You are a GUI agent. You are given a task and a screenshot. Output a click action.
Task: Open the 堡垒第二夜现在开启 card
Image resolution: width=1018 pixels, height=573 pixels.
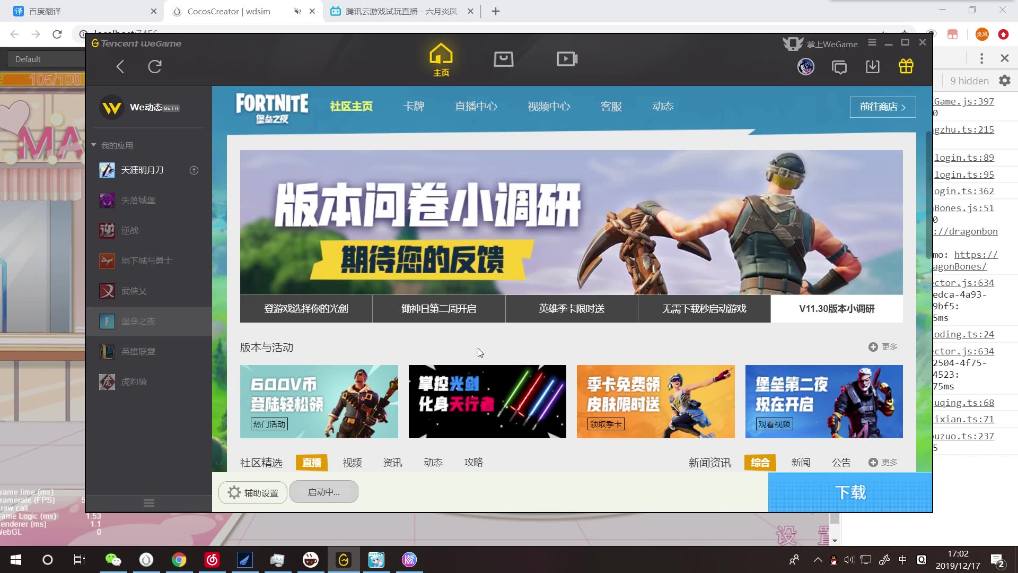pos(824,402)
